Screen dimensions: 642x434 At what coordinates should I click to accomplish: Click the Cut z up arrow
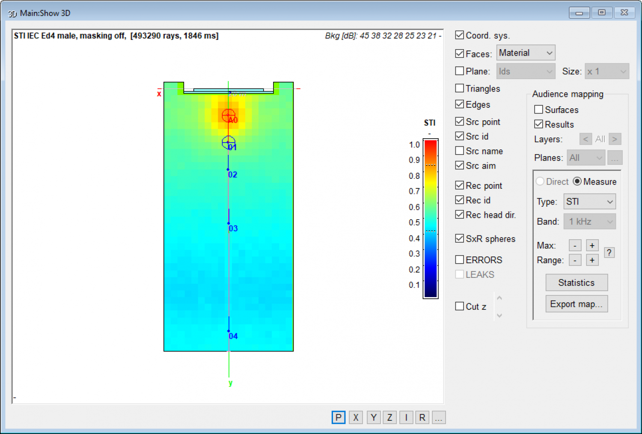point(499,297)
